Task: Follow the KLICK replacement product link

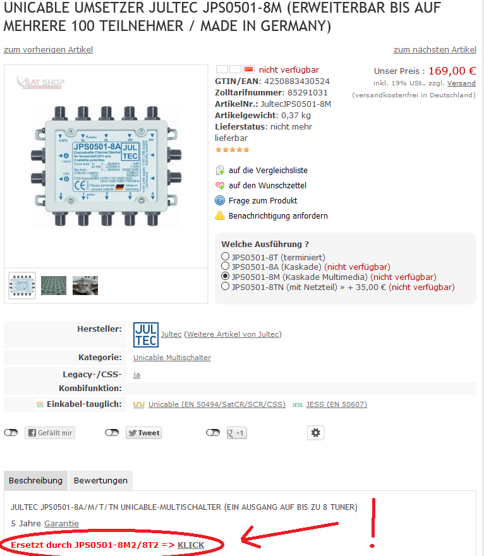Action: point(191,544)
